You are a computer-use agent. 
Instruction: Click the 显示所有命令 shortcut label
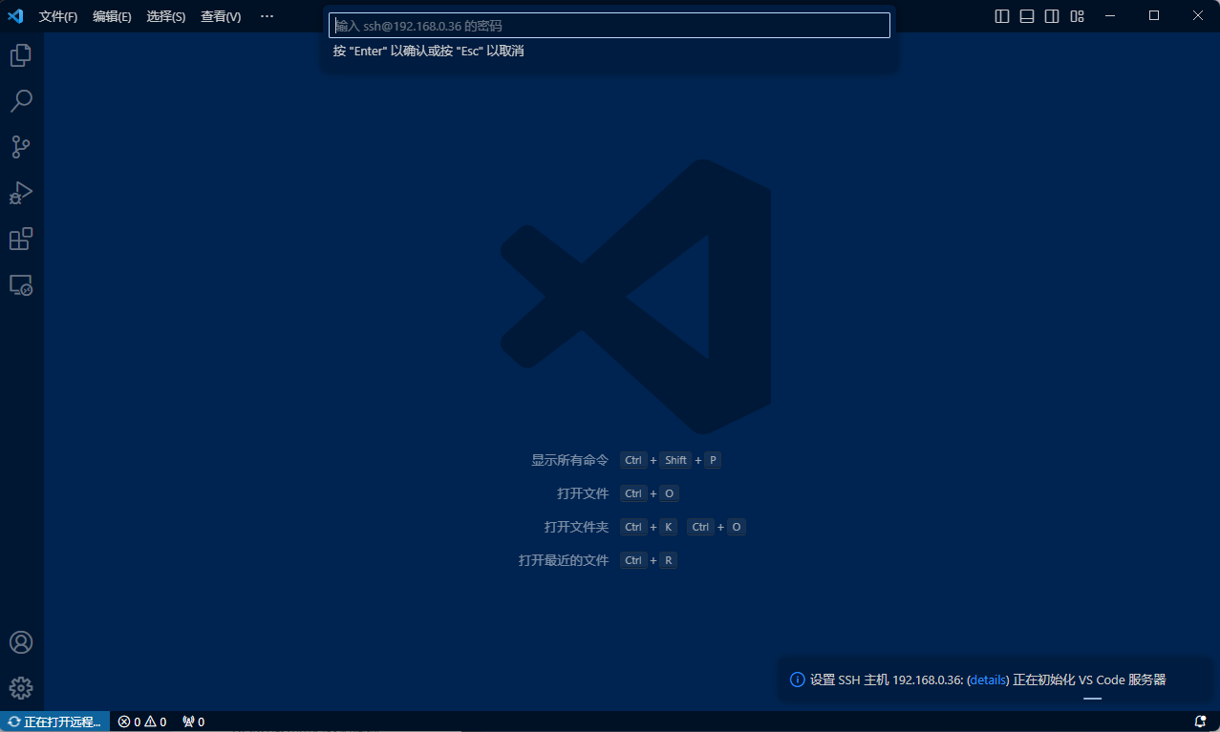point(569,460)
